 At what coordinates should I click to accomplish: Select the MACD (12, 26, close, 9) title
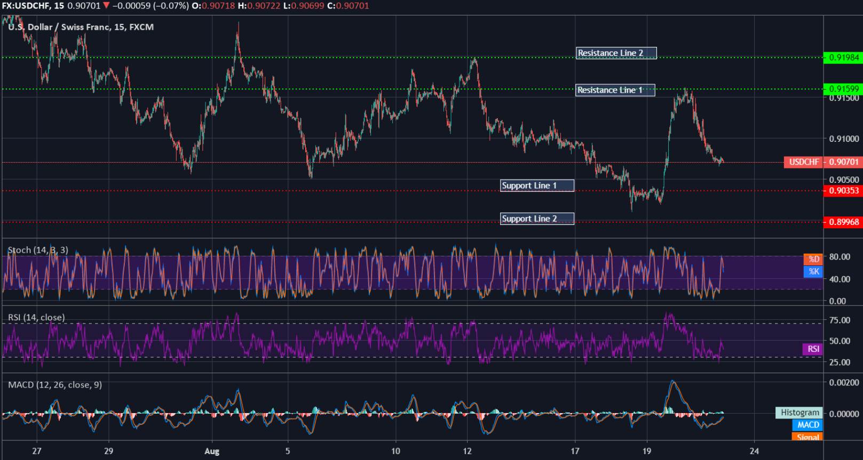55,385
